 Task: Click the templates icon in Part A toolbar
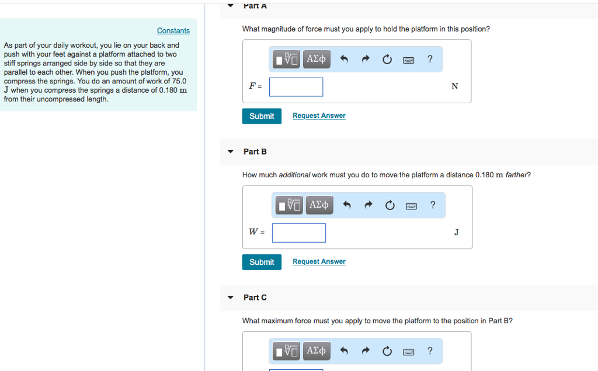[287, 59]
